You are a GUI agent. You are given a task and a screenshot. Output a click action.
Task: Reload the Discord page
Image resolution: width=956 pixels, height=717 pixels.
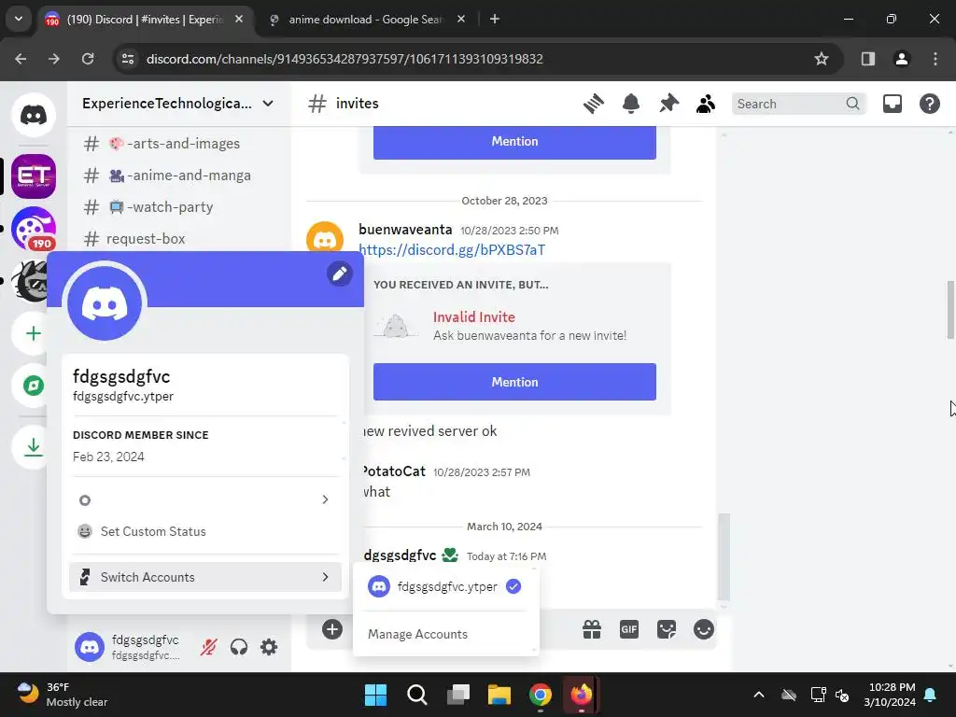[x=88, y=59]
